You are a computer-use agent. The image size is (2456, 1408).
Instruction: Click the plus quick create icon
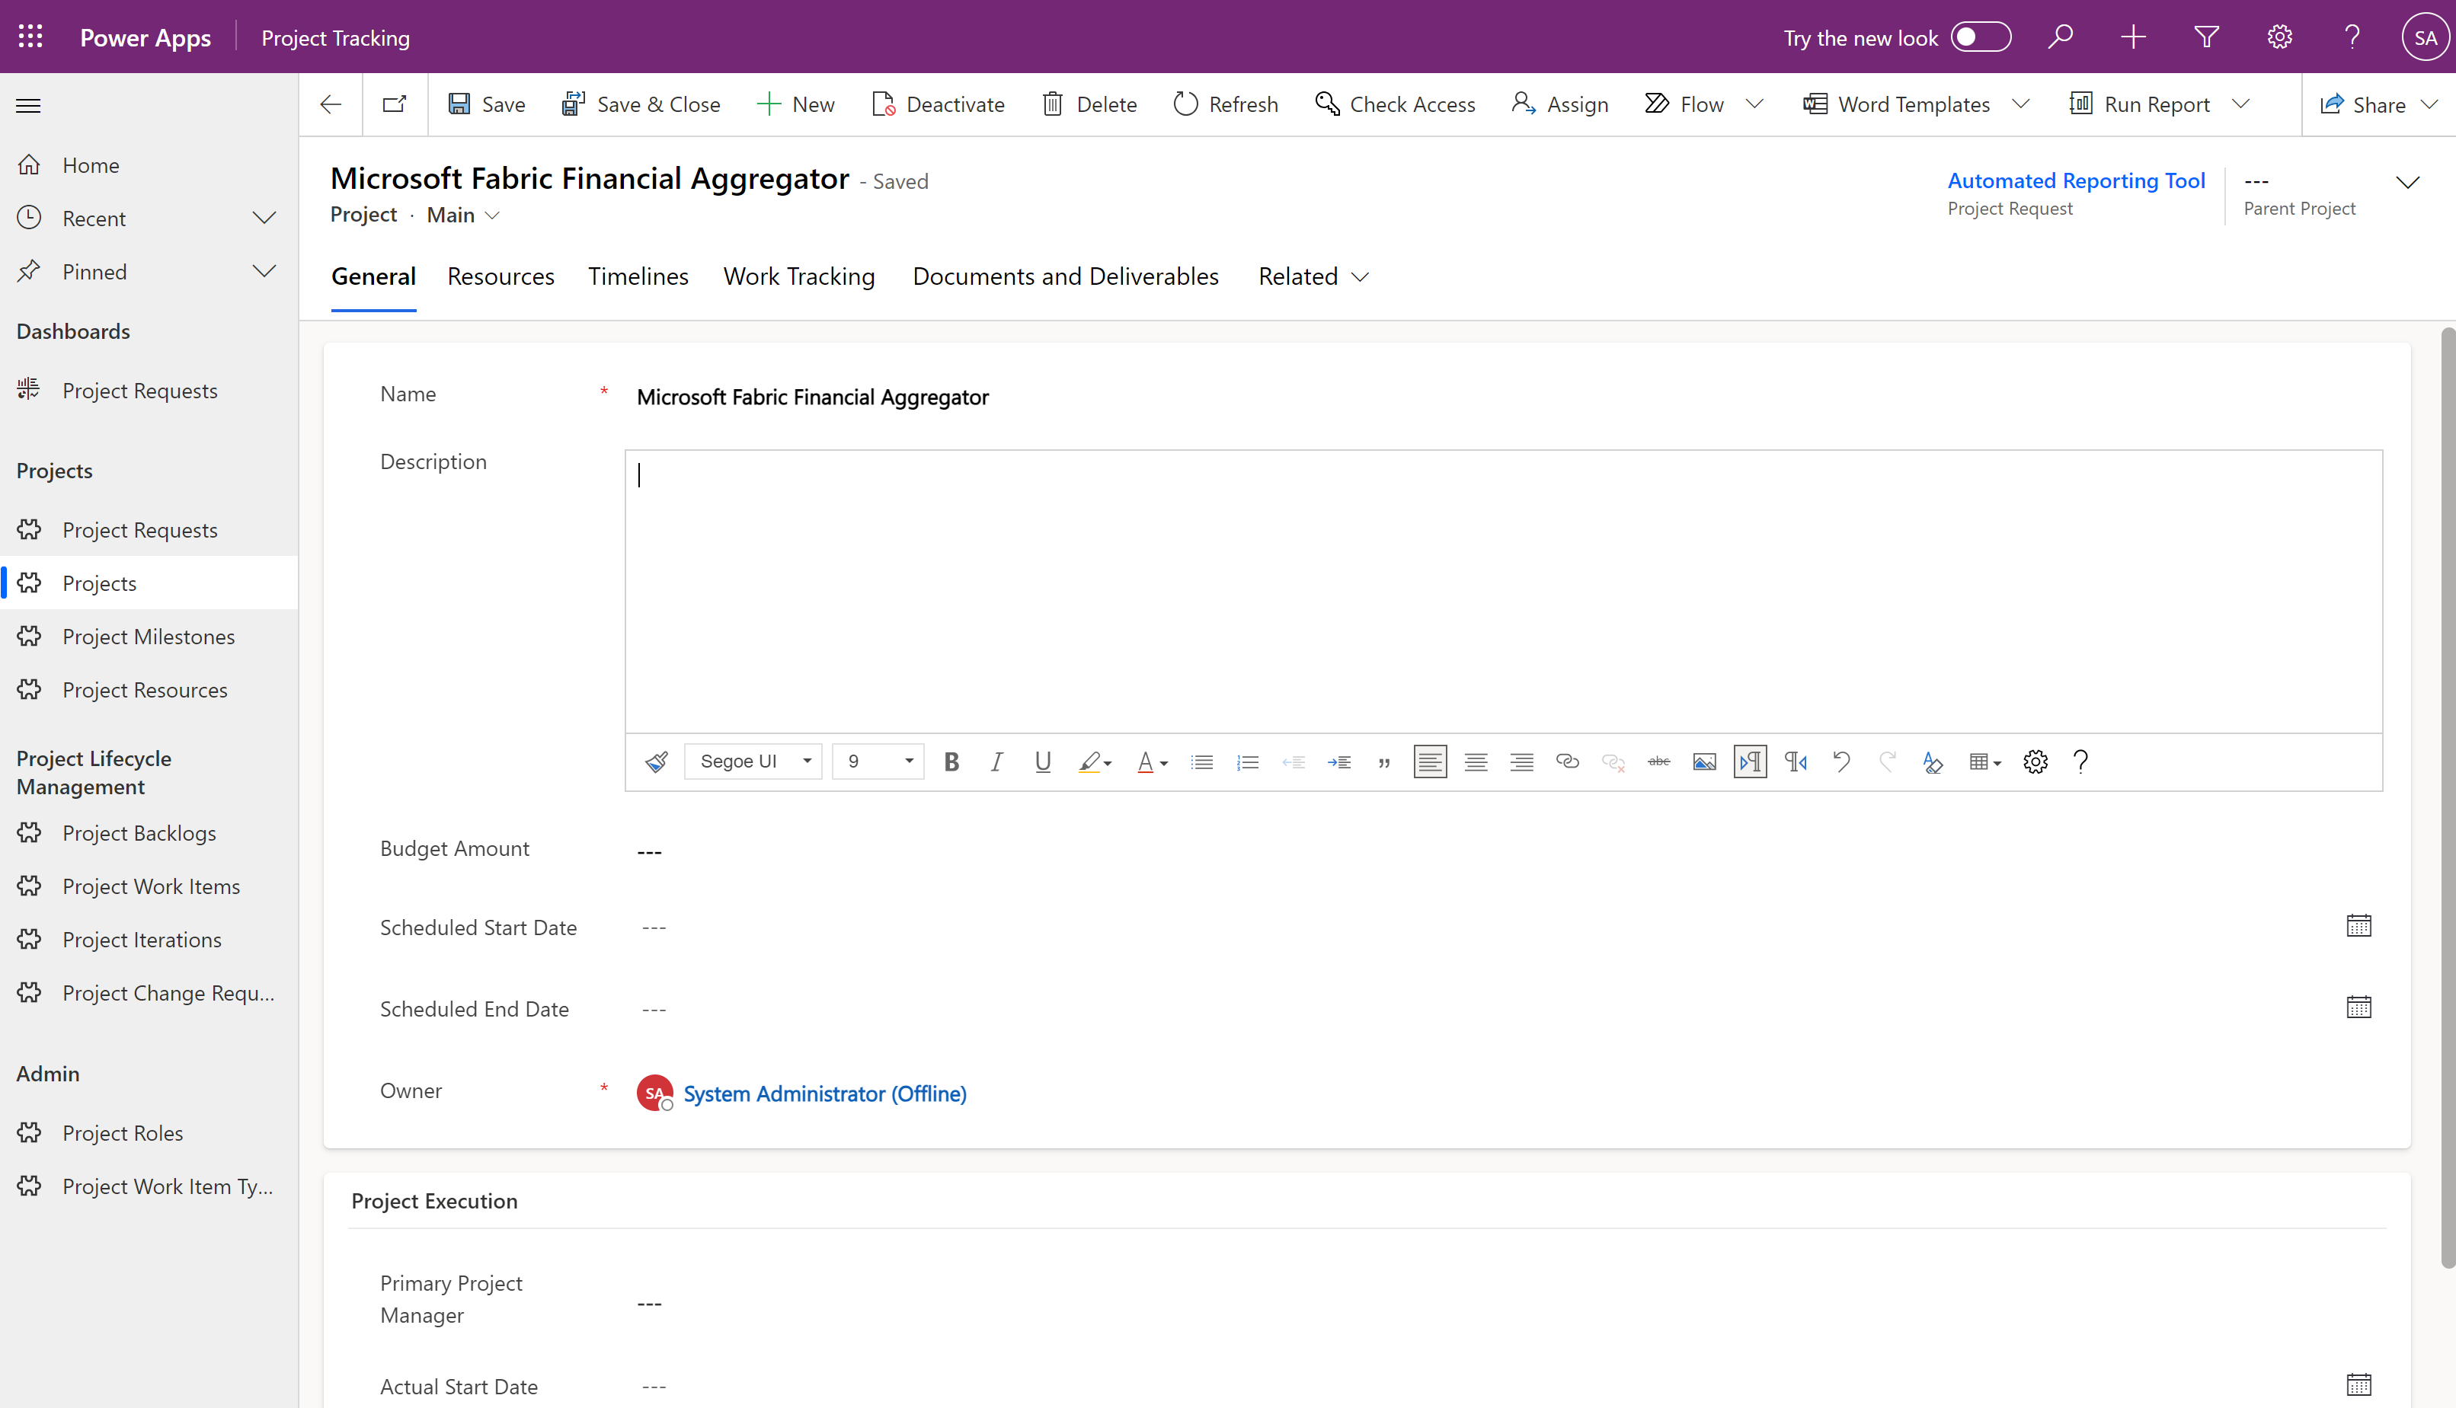2133,37
